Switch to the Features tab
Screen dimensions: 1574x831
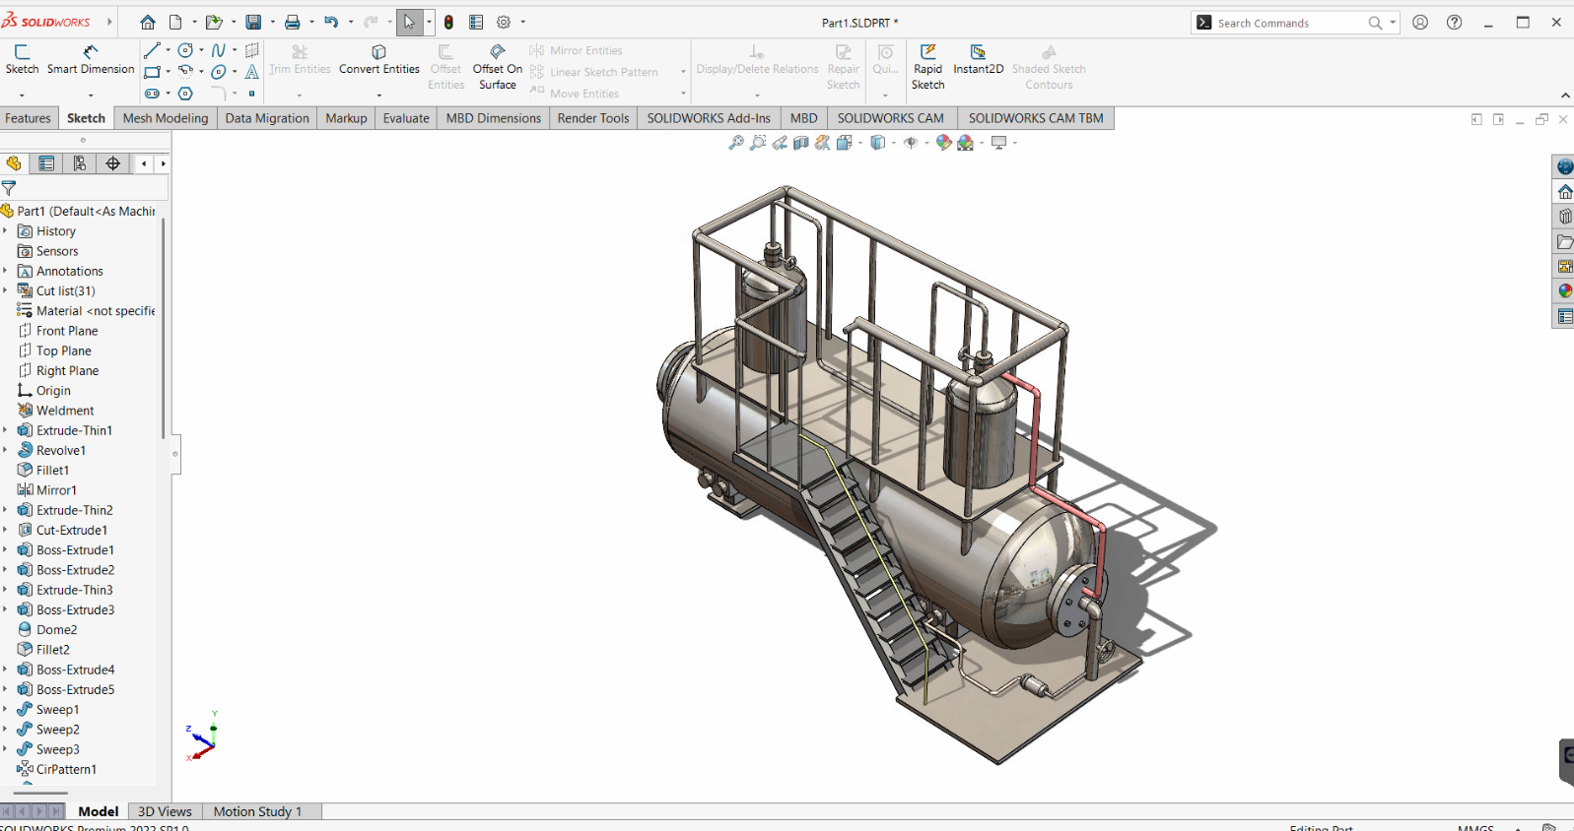28,118
